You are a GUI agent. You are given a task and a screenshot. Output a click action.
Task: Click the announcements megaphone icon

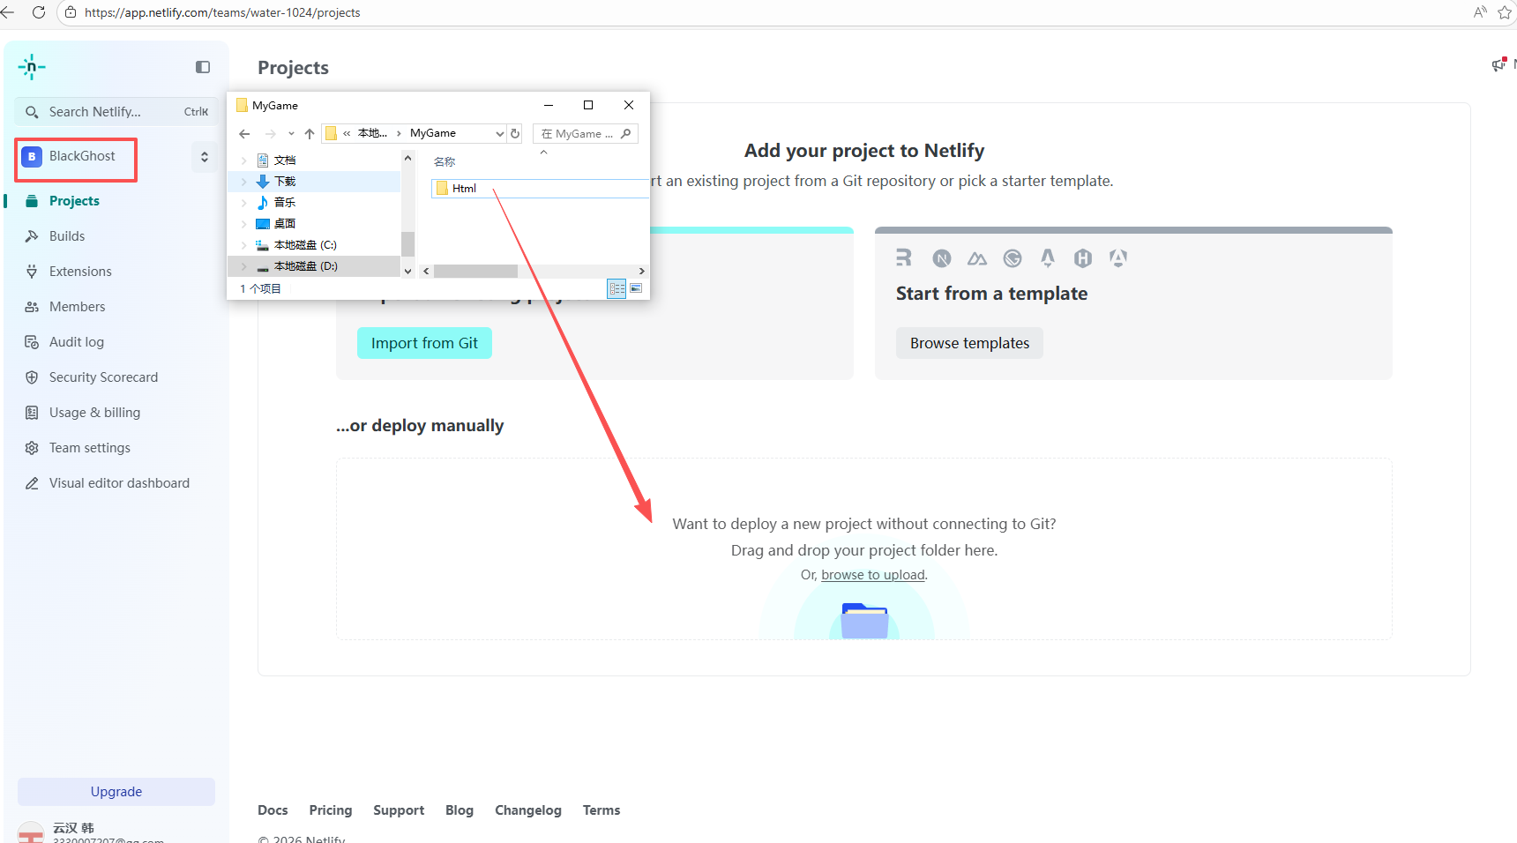(1499, 64)
